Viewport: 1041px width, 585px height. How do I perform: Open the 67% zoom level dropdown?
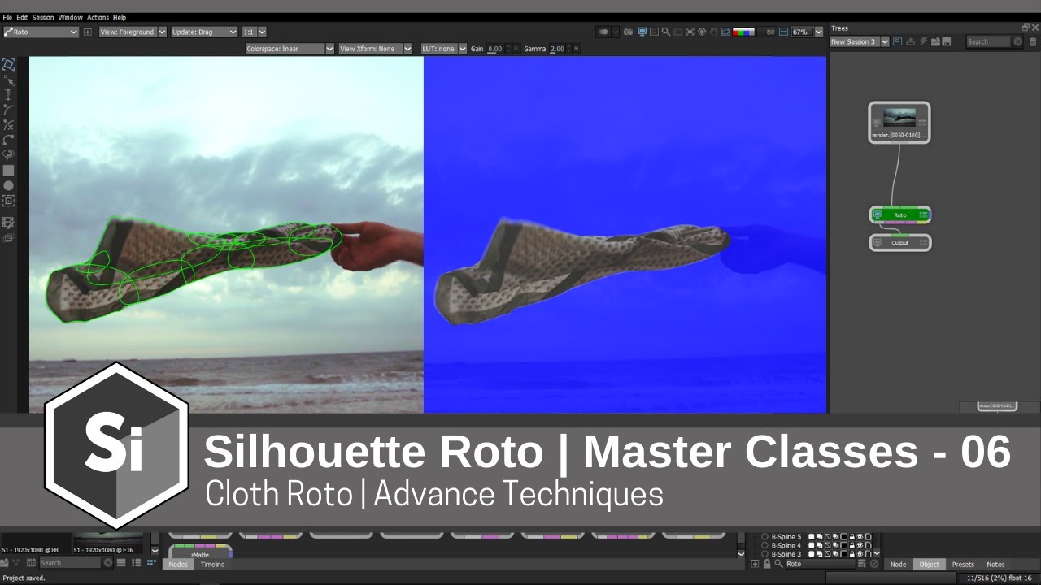818,32
